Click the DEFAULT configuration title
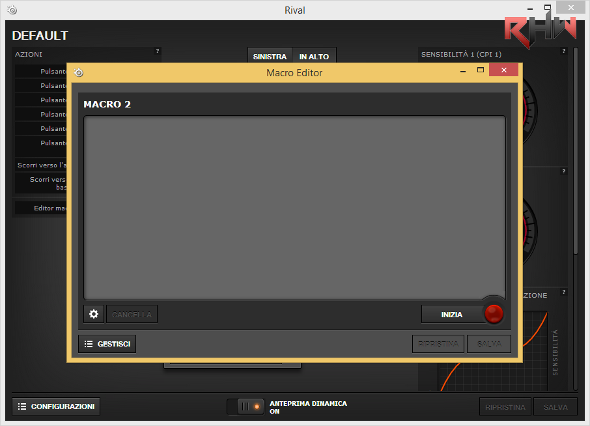590x426 pixels. click(x=40, y=36)
